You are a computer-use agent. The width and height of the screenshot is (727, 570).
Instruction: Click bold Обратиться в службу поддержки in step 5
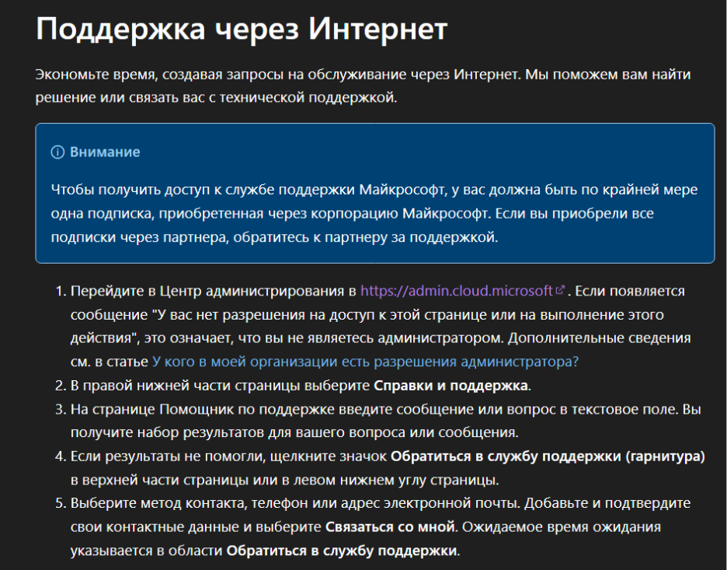(x=342, y=551)
